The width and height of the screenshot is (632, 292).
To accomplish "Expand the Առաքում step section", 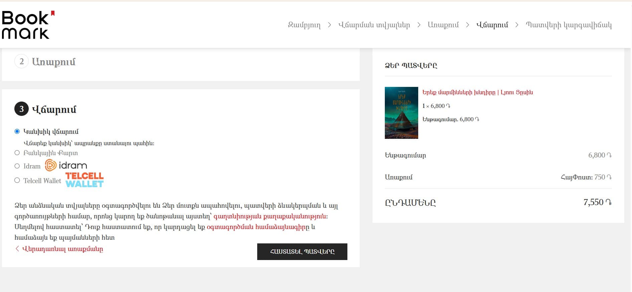I will click(54, 62).
